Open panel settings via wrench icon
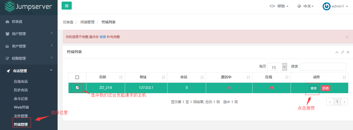 tap(343, 52)
